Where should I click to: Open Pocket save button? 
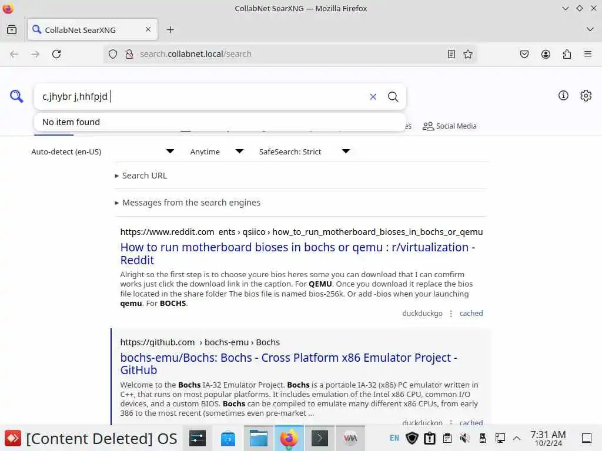point(524,54)
